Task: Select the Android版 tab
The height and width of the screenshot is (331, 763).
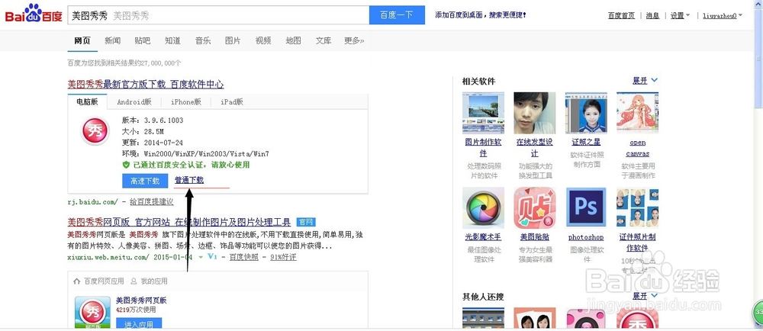Action: tap(134, 101)
